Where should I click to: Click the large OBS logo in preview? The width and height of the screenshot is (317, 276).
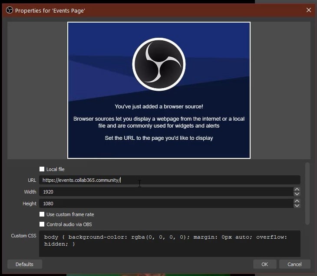(159, 64)
